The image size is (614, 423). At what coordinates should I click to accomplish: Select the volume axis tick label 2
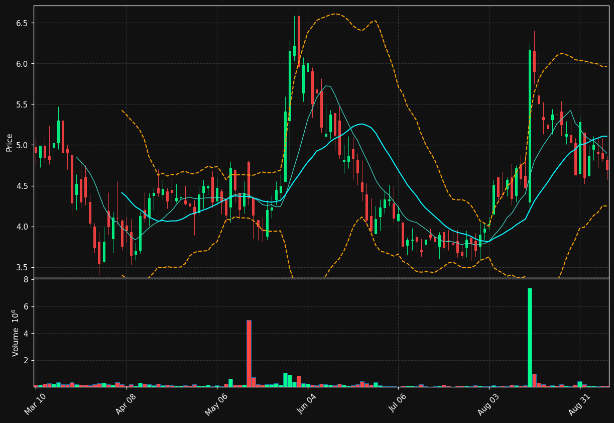[x=26, y=361]
